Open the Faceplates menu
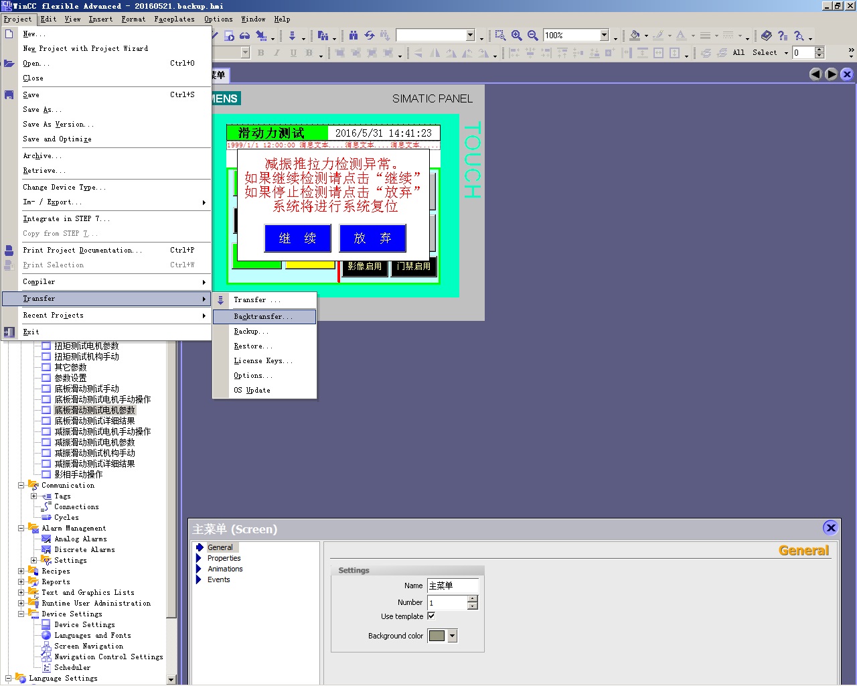857x686 pixels. click(174, 19)
